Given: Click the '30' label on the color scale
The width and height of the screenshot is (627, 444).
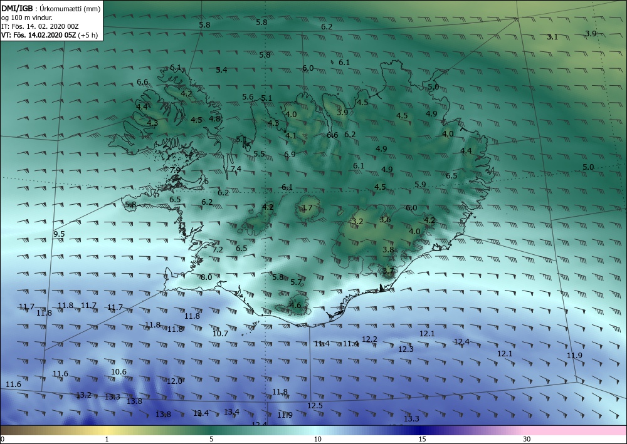Looking at the screenshot, I should (527, 439).
